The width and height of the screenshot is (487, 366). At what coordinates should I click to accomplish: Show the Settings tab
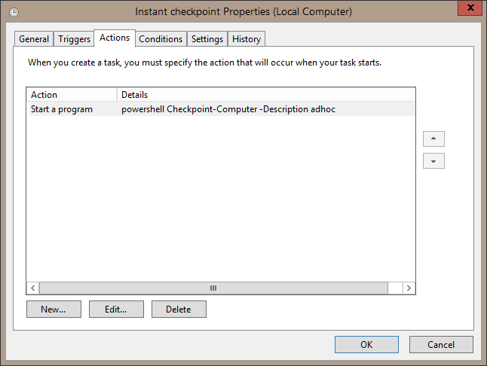coord(207,39)
